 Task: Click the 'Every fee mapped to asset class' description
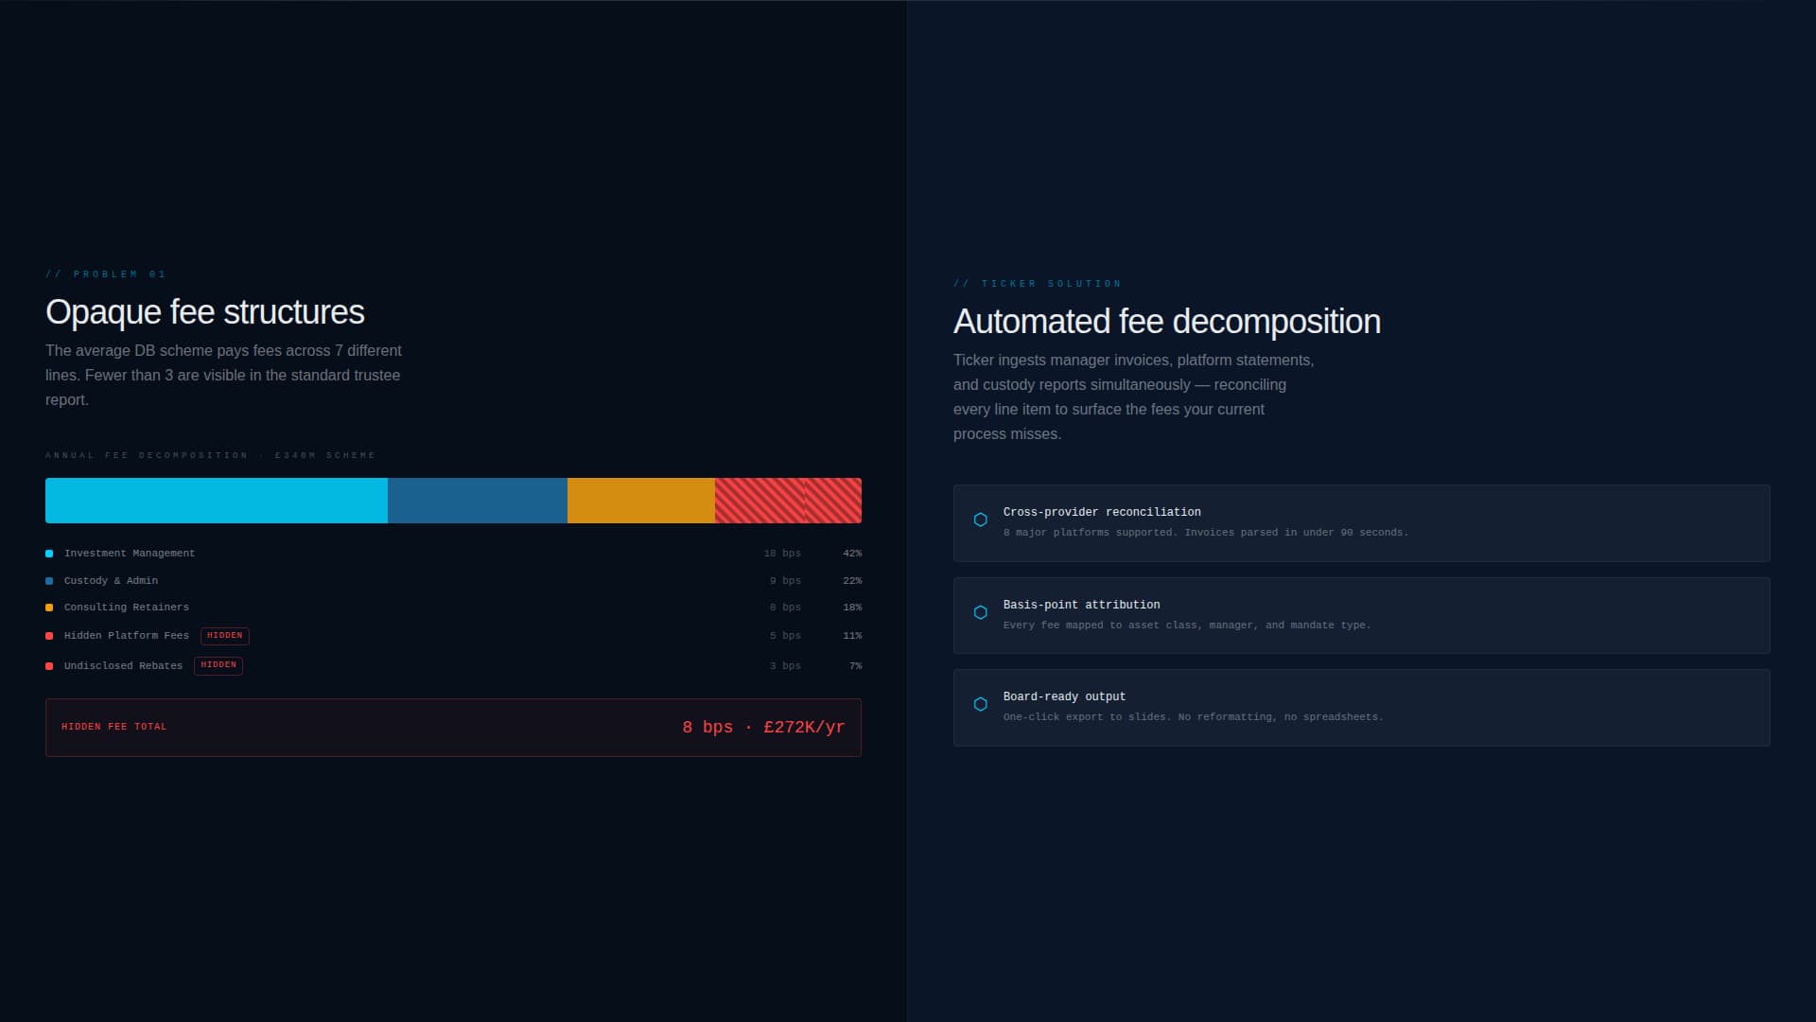coord(1187,626)
